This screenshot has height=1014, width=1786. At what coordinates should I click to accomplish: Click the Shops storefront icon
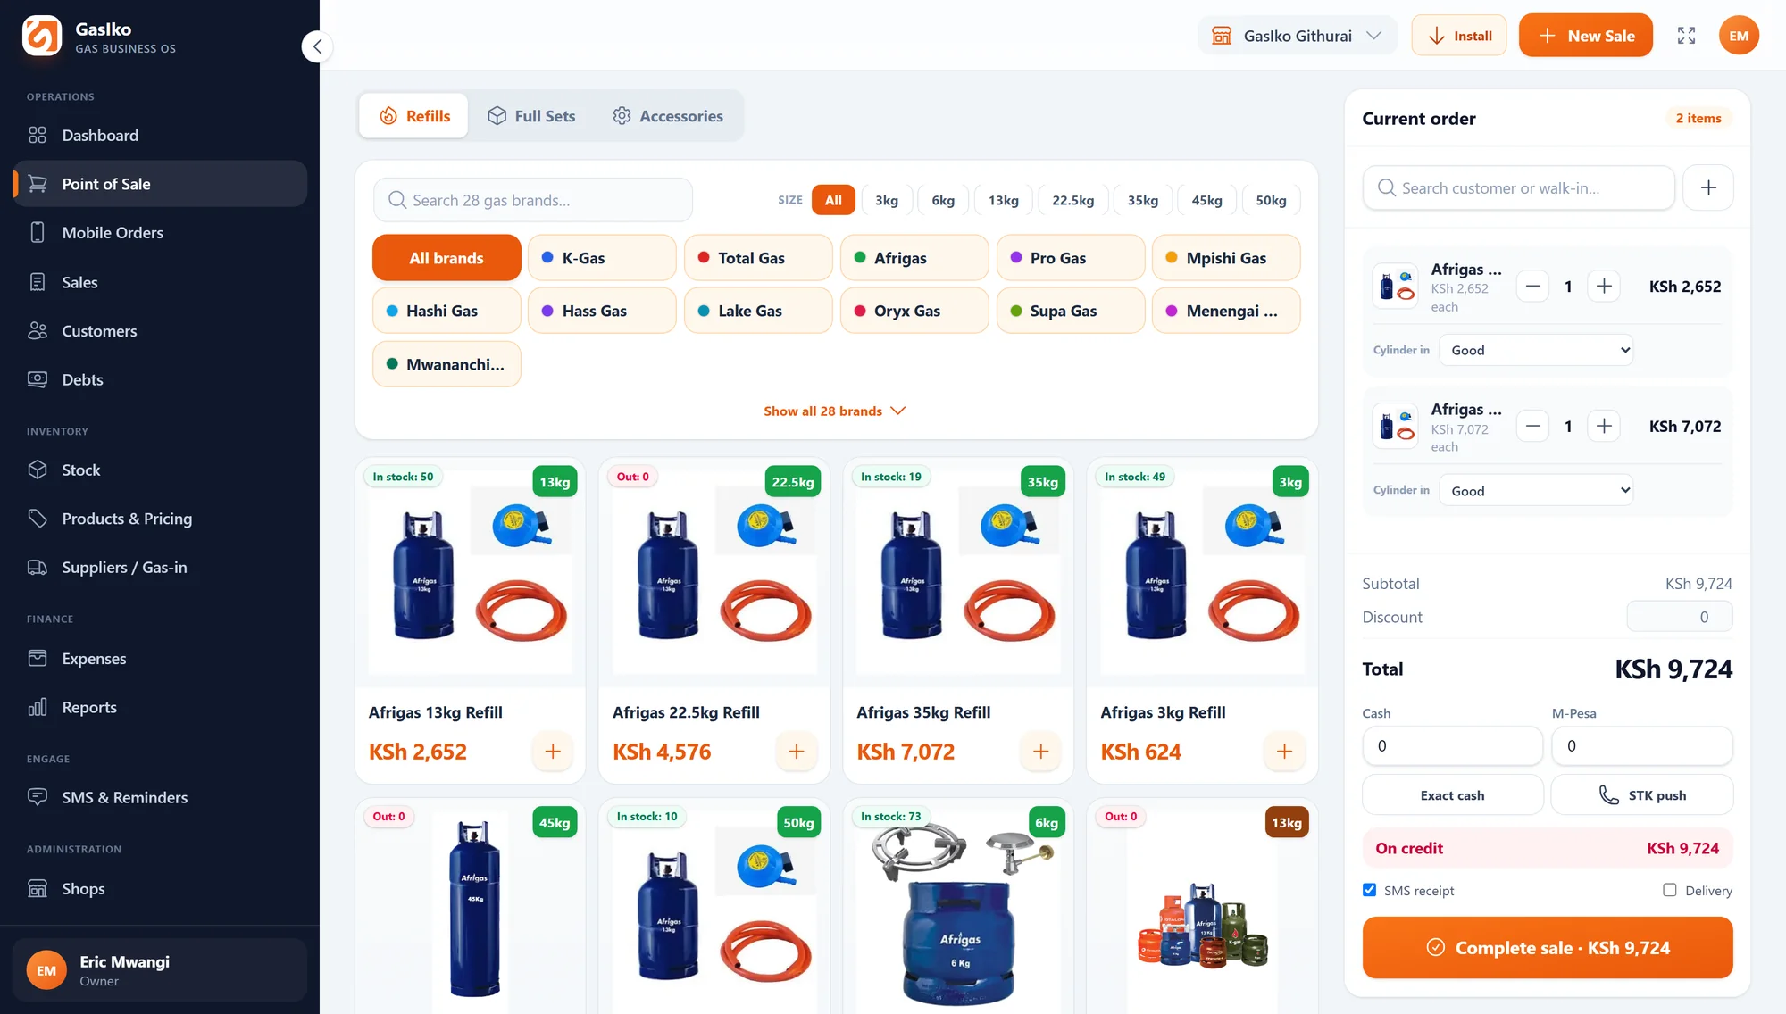[x=38, y=889]
